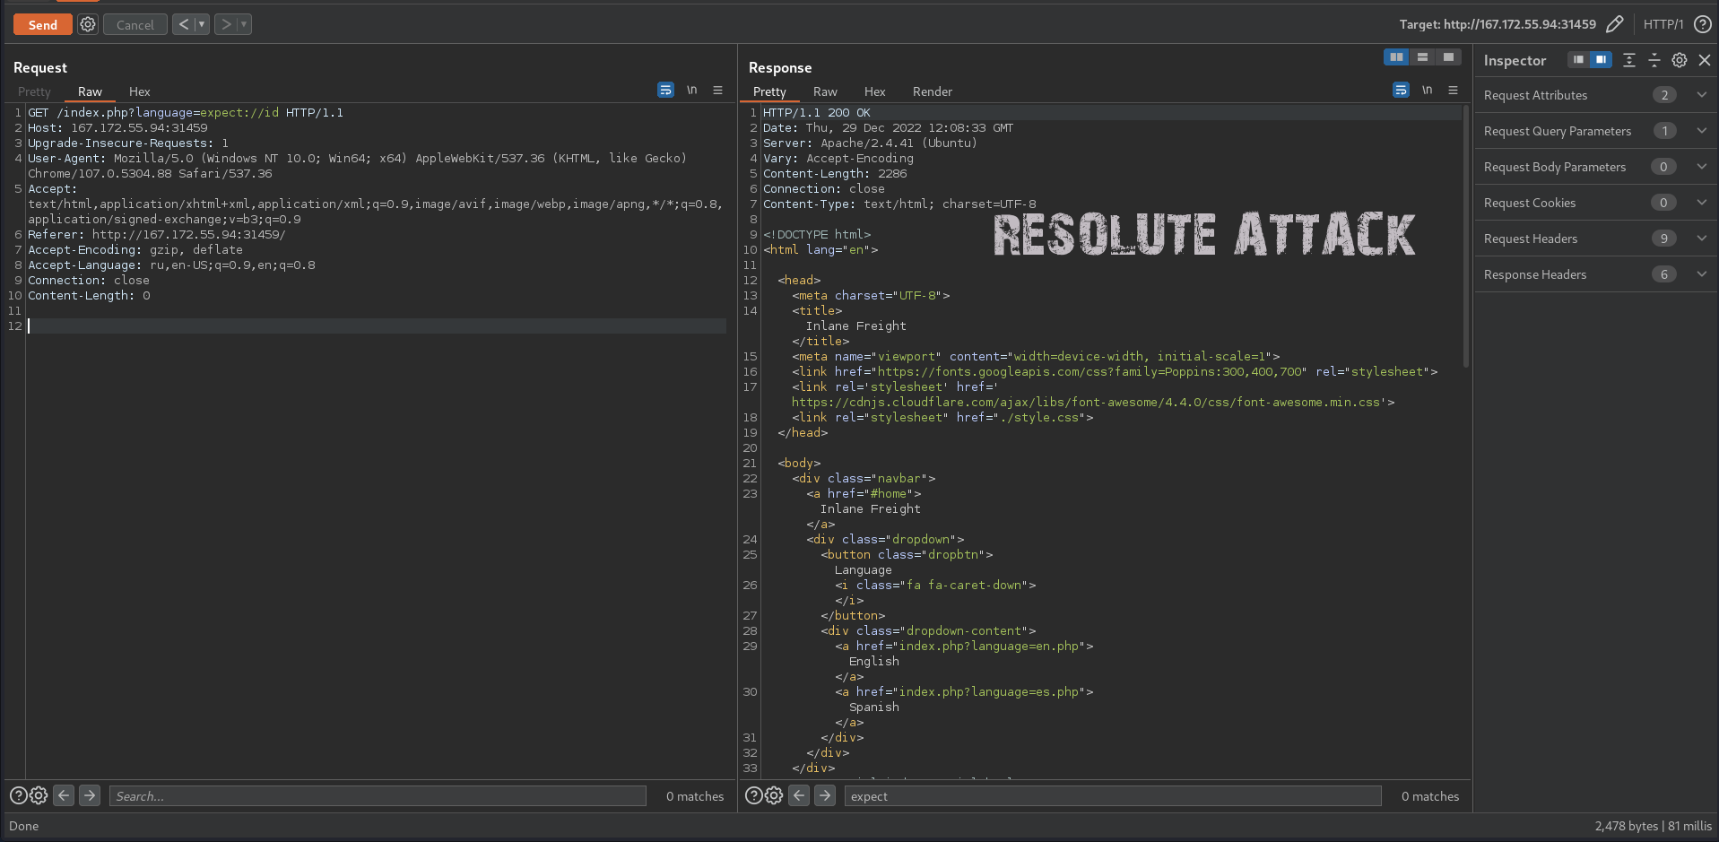1719x842 pixels.
Task: Focus the Request search input field
Action: point(377,796)
